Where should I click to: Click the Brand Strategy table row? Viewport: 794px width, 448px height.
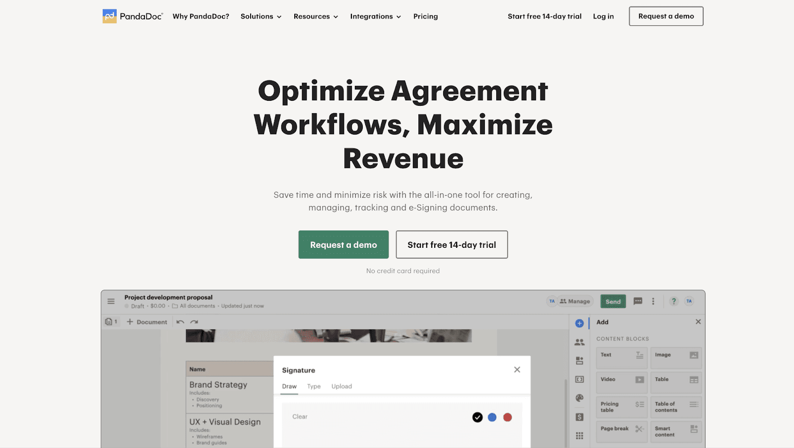(230, 395)
